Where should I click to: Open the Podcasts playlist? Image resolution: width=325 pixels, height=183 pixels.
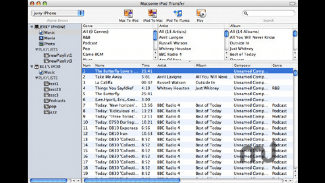[57, 101]
